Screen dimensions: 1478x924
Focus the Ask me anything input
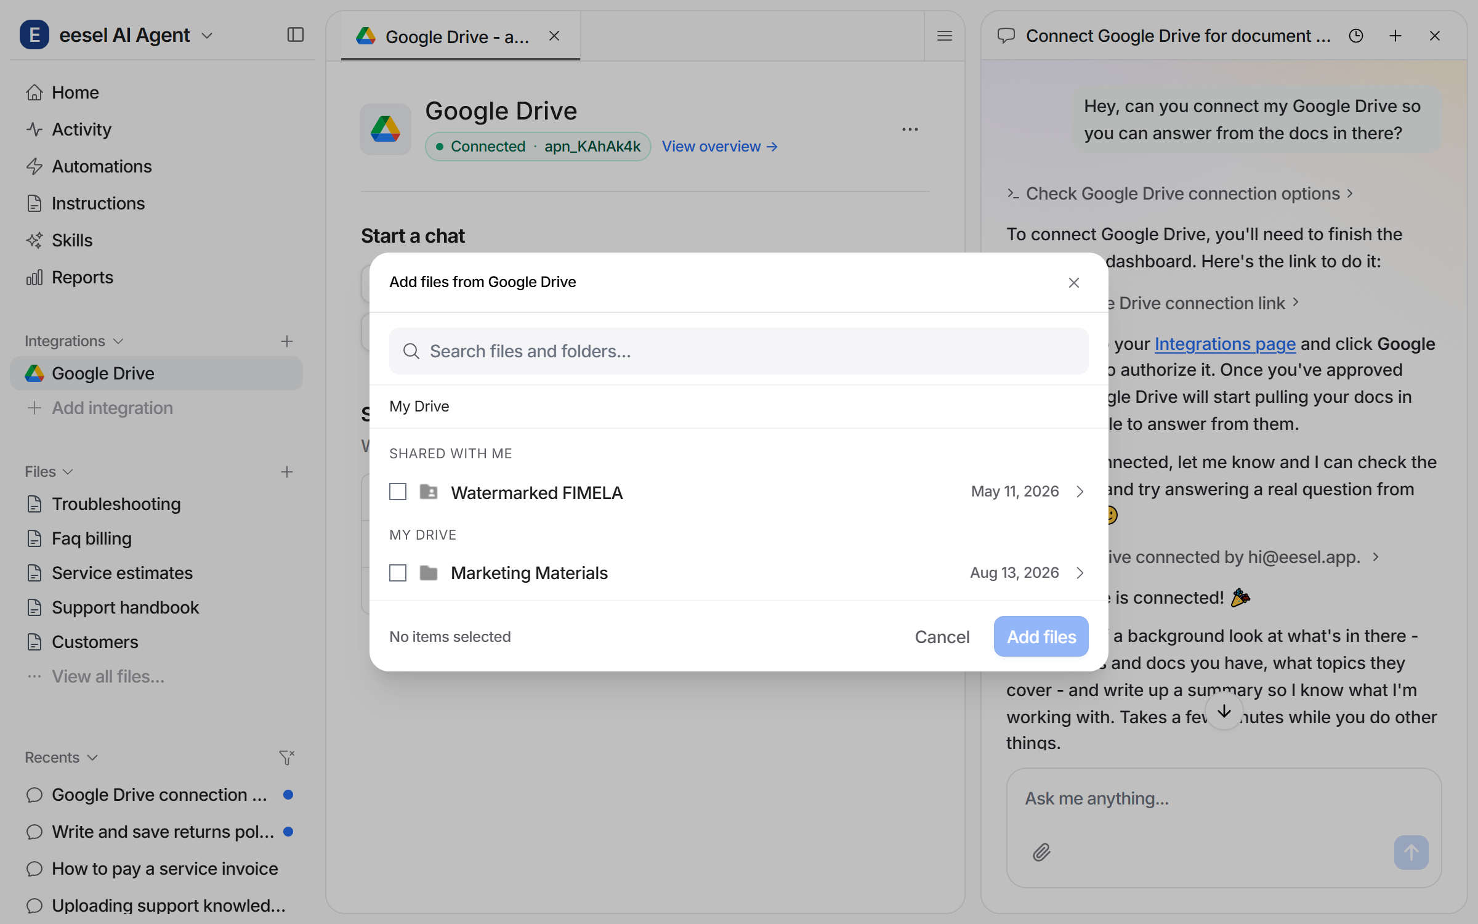[x=1224, y=799]
